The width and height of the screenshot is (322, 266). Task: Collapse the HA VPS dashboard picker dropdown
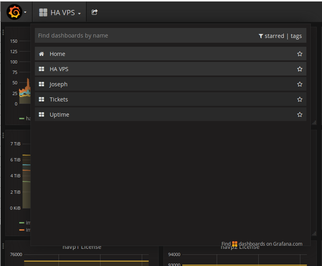(79, 13)
